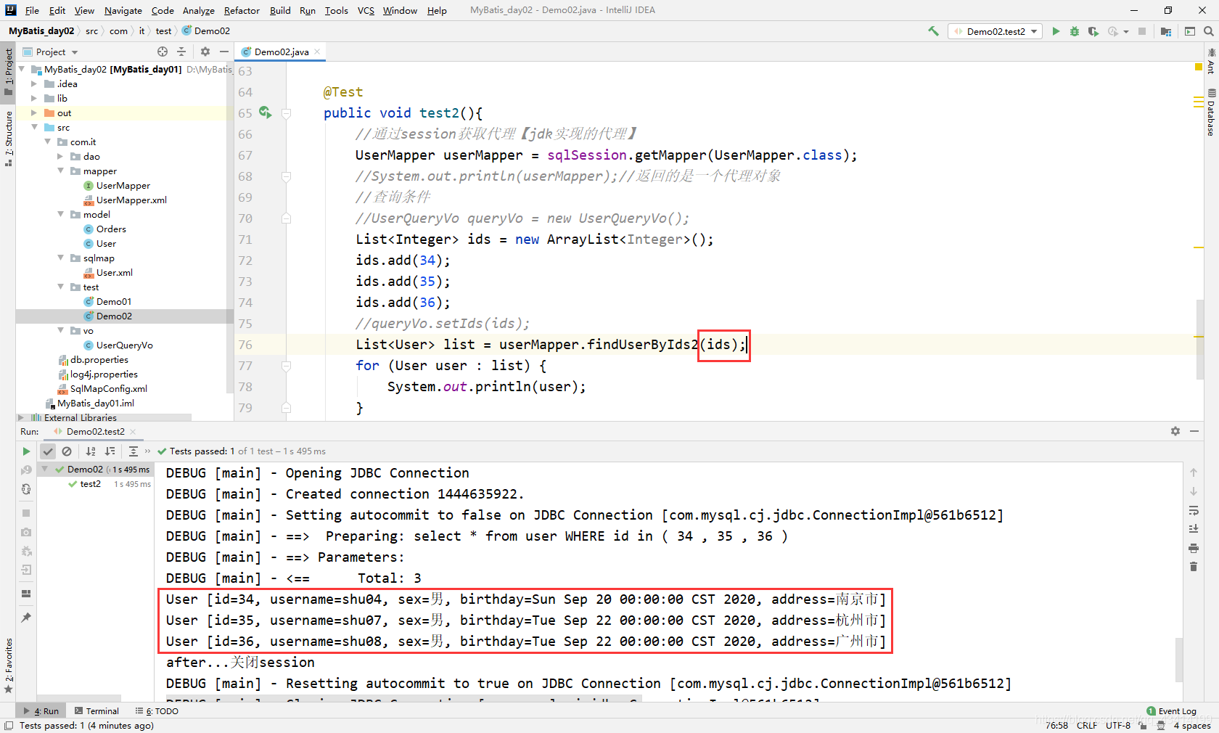Image resolution: width=1219 pixels, height=733 pixels.
Task: Collapse the model package node
Action: click(60, 214)
